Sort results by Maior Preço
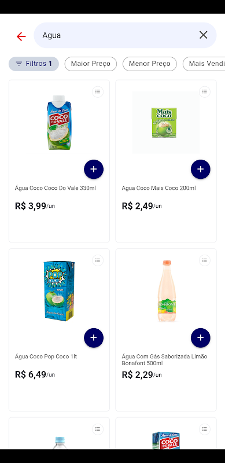 91,64
